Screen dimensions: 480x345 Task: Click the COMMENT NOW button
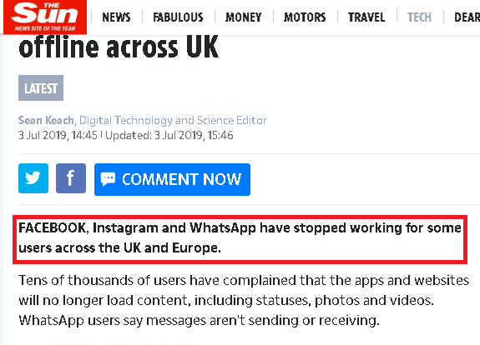(172, 179)
